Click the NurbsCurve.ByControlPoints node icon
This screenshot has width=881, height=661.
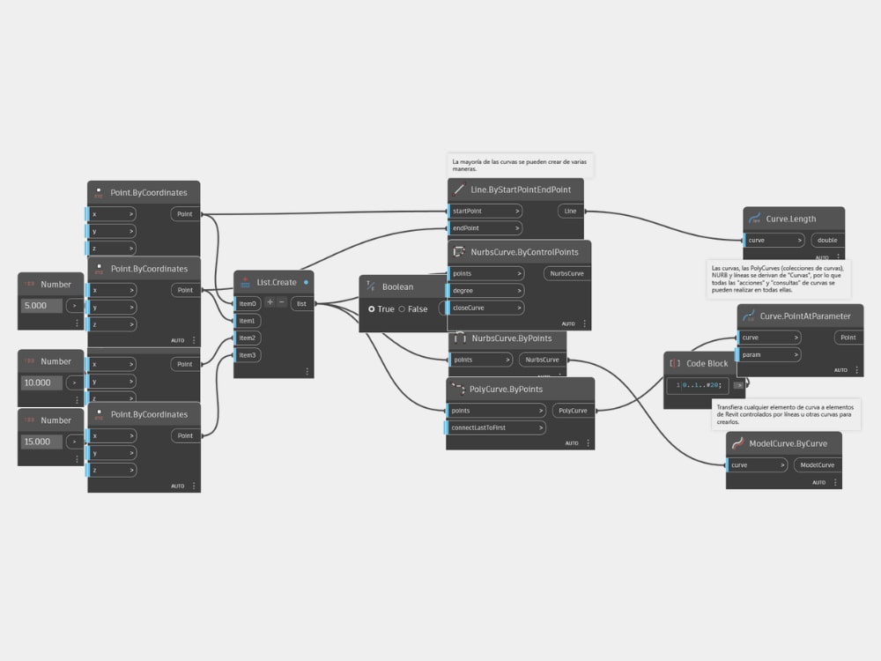click(x=459, y=251)
